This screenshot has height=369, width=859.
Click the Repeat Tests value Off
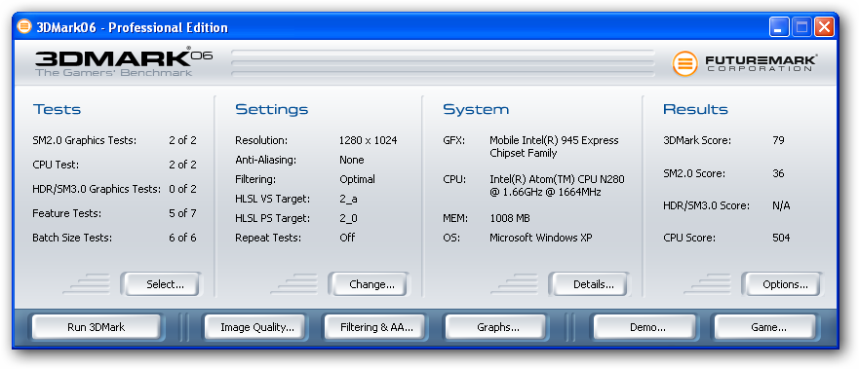point(347,238)
